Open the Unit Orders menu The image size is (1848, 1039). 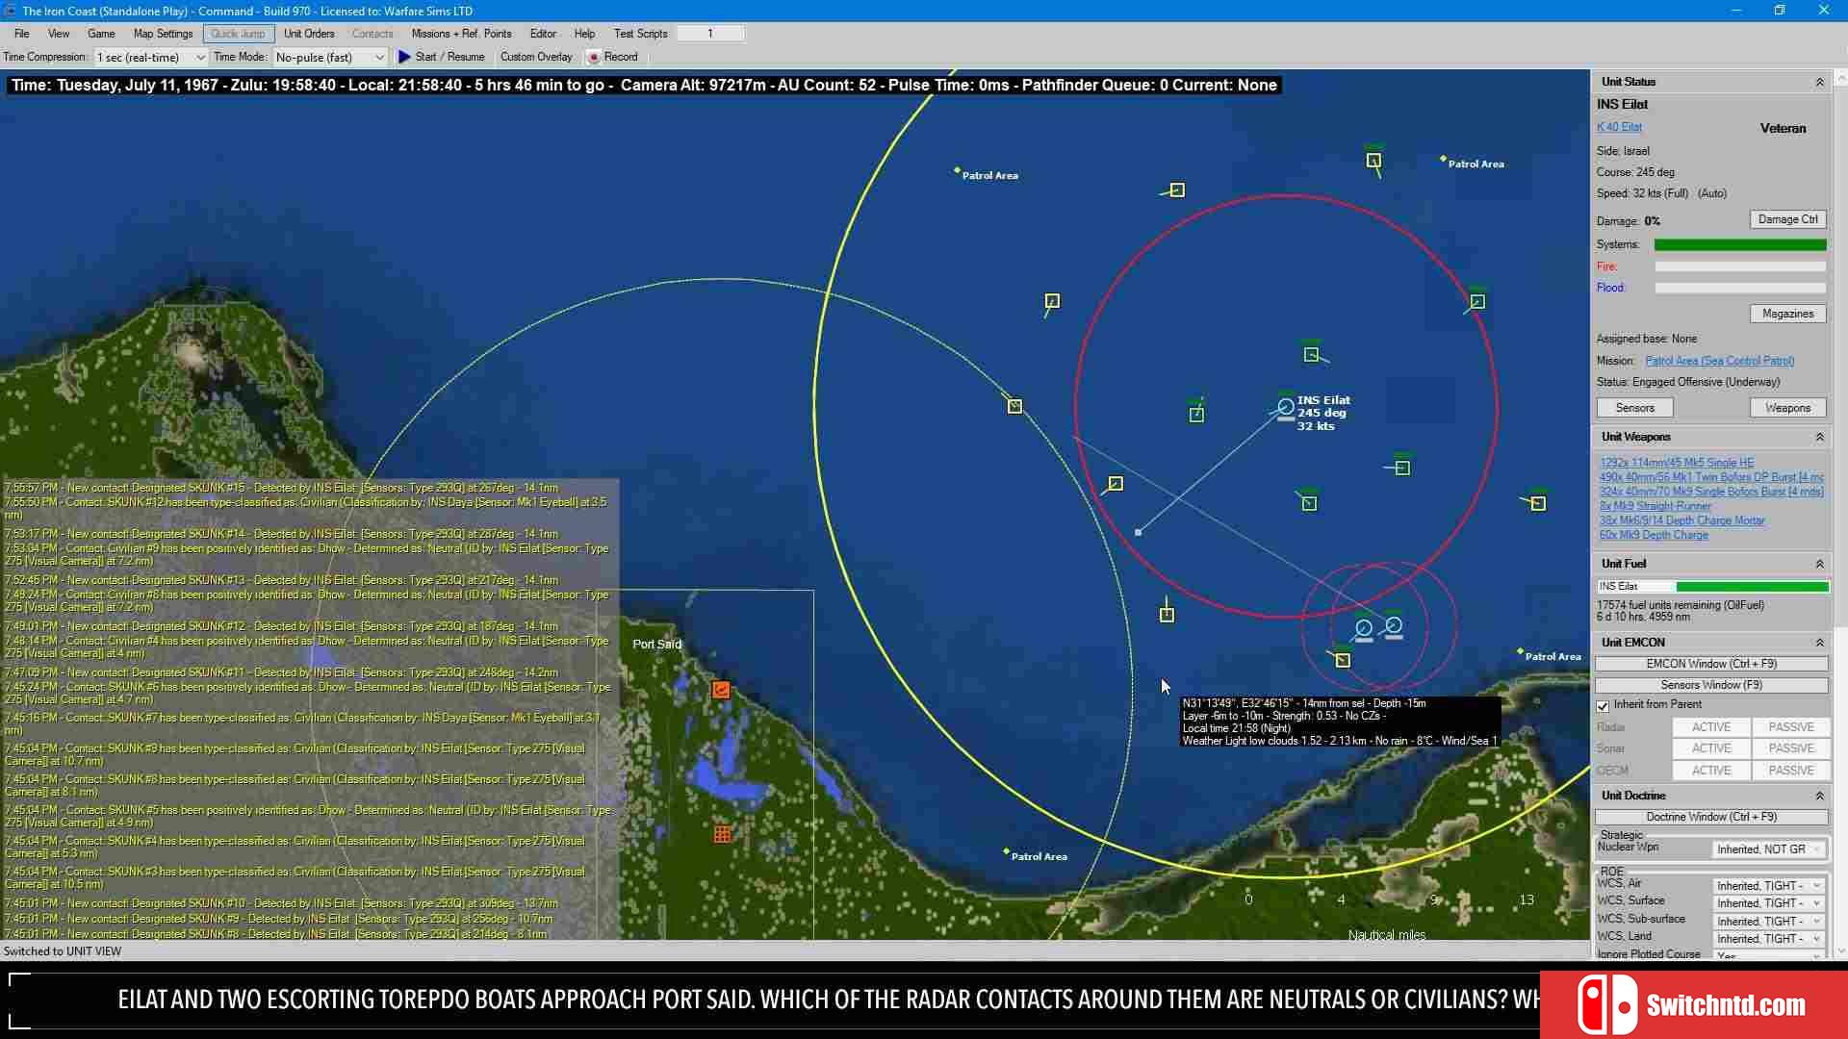[309, 34]
